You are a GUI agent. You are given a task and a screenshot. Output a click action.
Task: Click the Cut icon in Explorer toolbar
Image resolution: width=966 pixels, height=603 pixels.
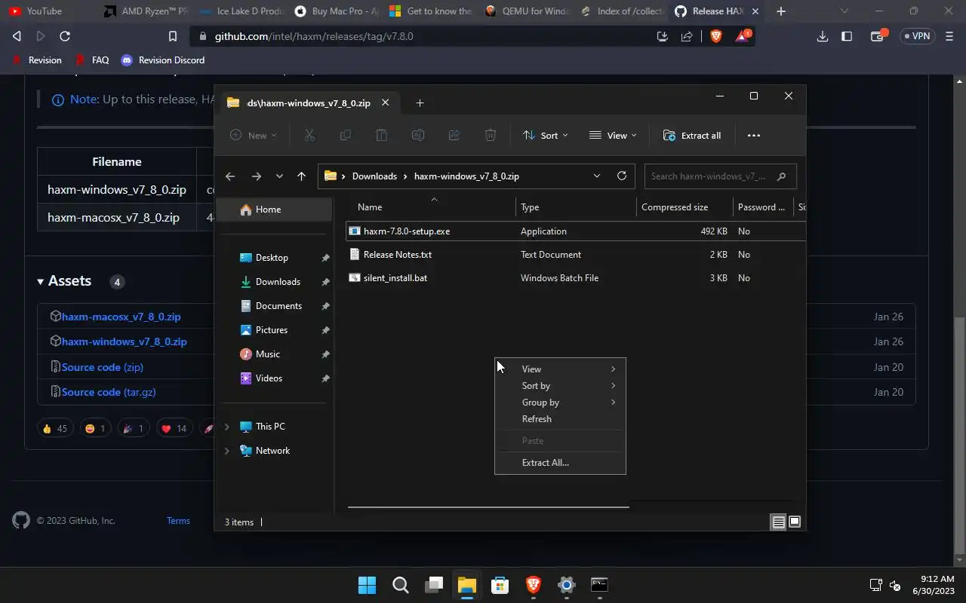click(309, 135)
